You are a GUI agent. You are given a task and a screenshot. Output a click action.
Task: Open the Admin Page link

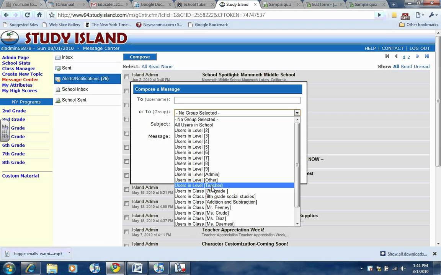(15, 58)
